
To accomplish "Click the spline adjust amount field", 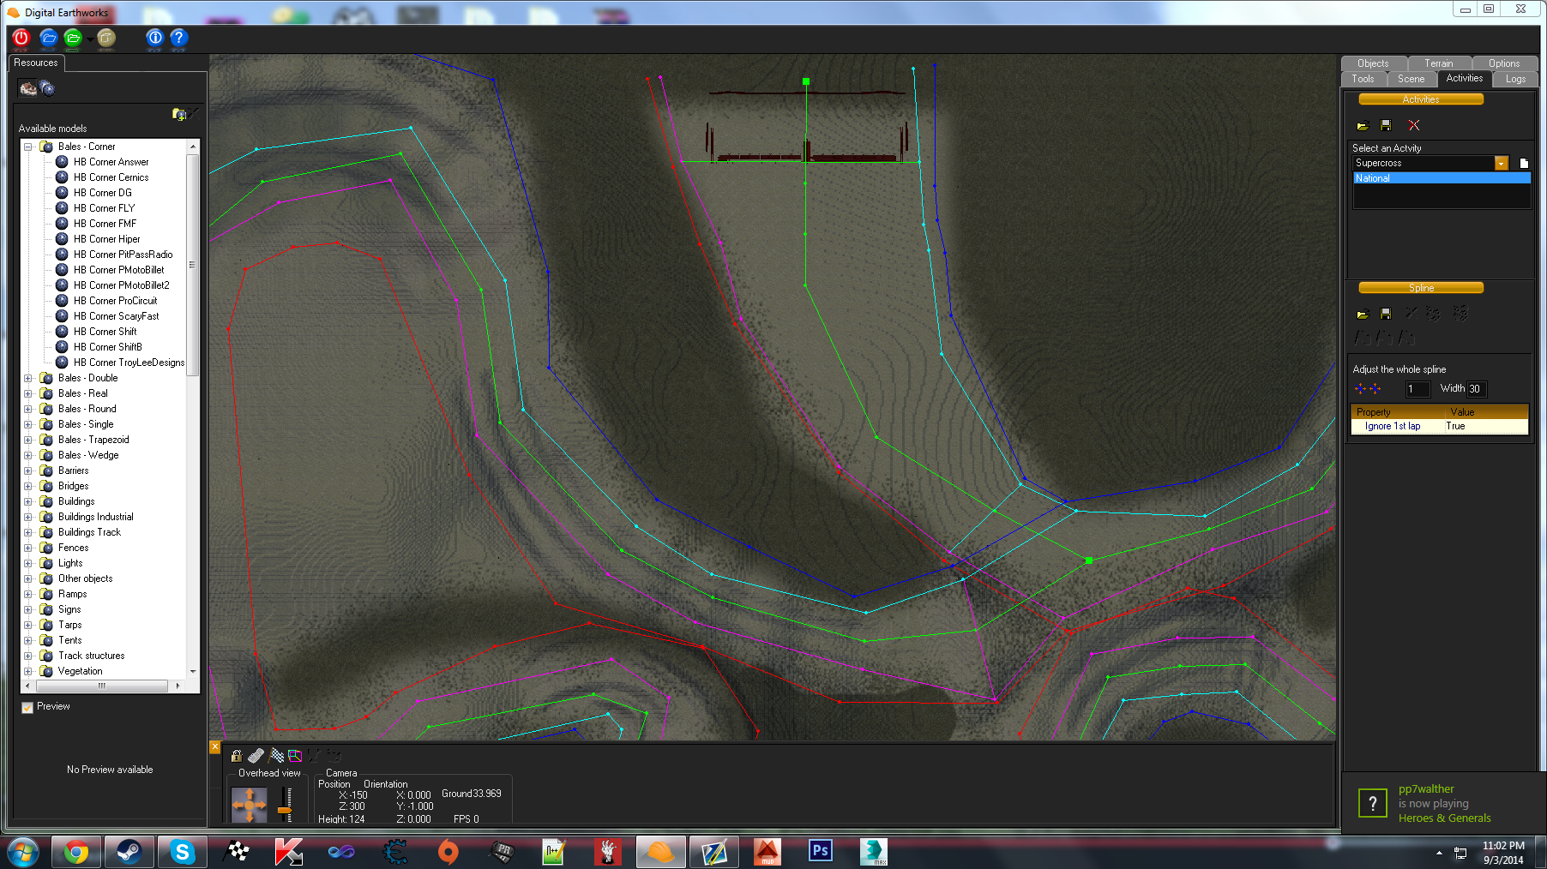I will pyautogui.click(x=1418, y=389).
